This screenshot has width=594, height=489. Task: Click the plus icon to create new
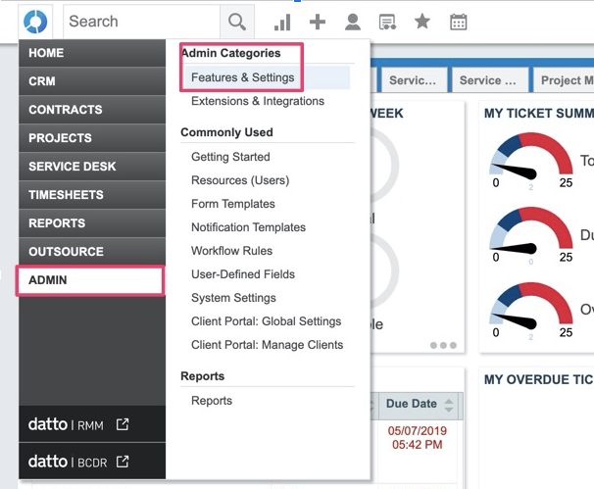pos(318,22)
